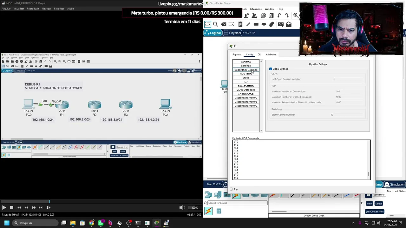Open Static routing configuration
This screenshot has height=228, width=406.
[x=246, y=78]
